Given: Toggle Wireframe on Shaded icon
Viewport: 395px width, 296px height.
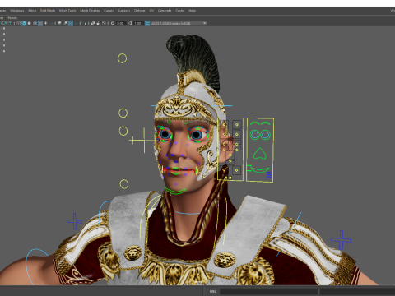Looking at the screenshot, I should coord(35,23).
